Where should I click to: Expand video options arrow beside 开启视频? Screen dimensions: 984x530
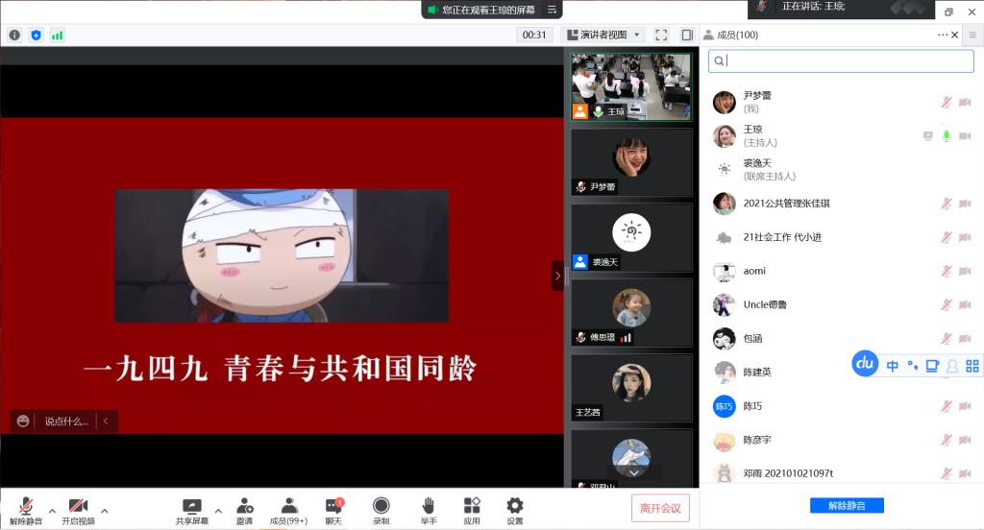pos(105,510)
